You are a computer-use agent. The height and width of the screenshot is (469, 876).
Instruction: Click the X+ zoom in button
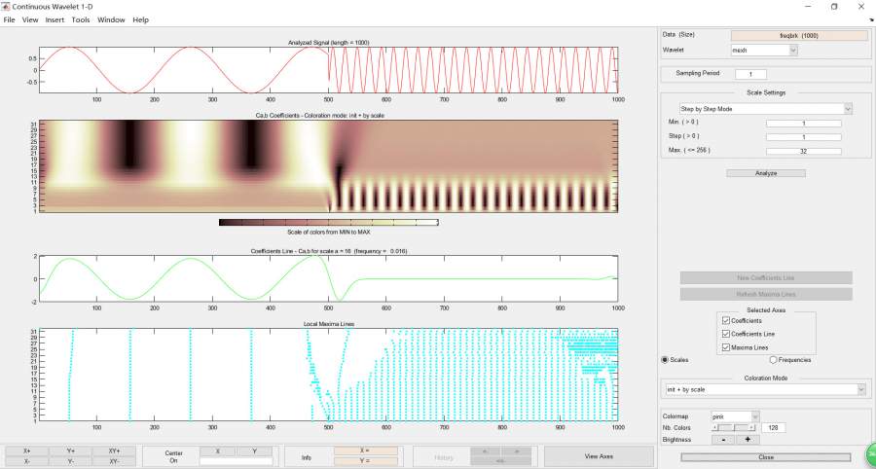pyautogui.click(x=27, y=451)
